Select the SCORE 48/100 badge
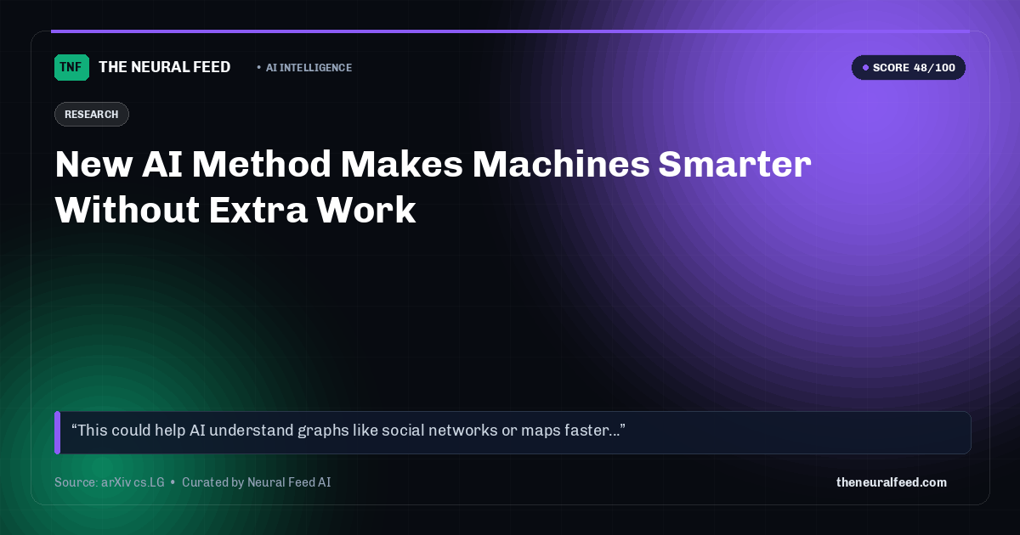The width and height of the screenshot is (1020, 535). point(908,68)
